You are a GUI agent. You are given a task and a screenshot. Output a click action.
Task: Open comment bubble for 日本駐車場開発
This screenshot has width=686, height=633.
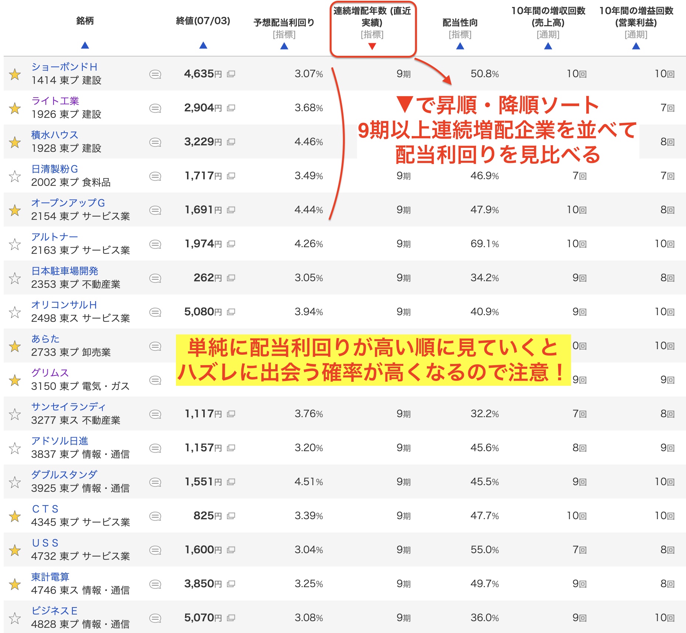[155, 278]
